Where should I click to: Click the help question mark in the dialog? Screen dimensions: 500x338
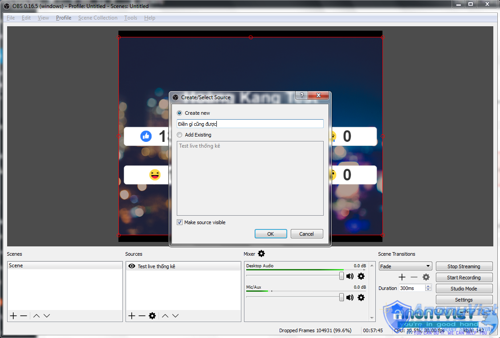(302, 95)
